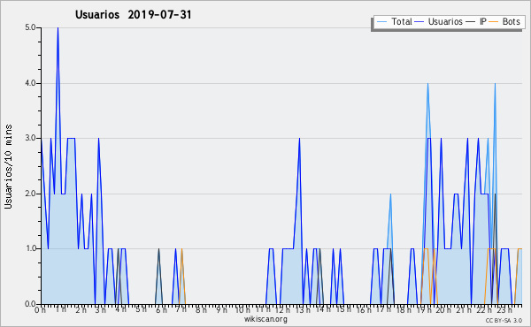Click the "18 h" x-axis label
This screenshot has width=531, height=327.
pos(404,309)
